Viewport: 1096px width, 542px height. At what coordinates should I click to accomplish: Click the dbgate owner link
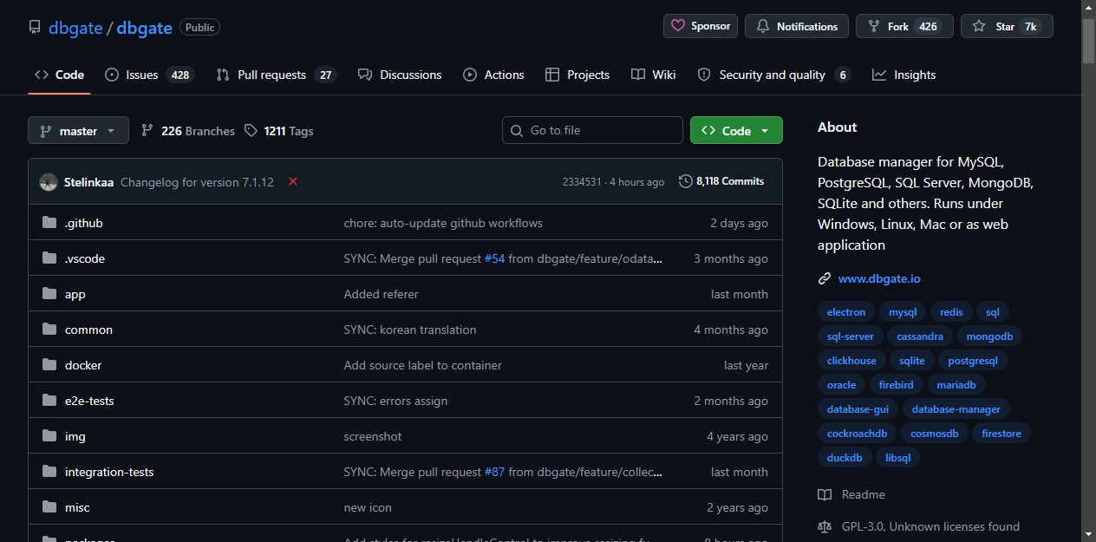tap(75, 27)
